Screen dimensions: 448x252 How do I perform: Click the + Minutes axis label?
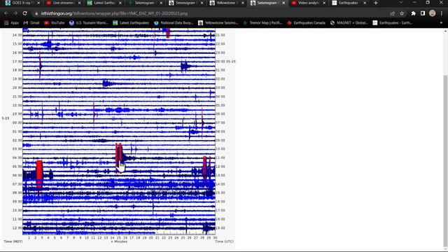click(119, 241)
